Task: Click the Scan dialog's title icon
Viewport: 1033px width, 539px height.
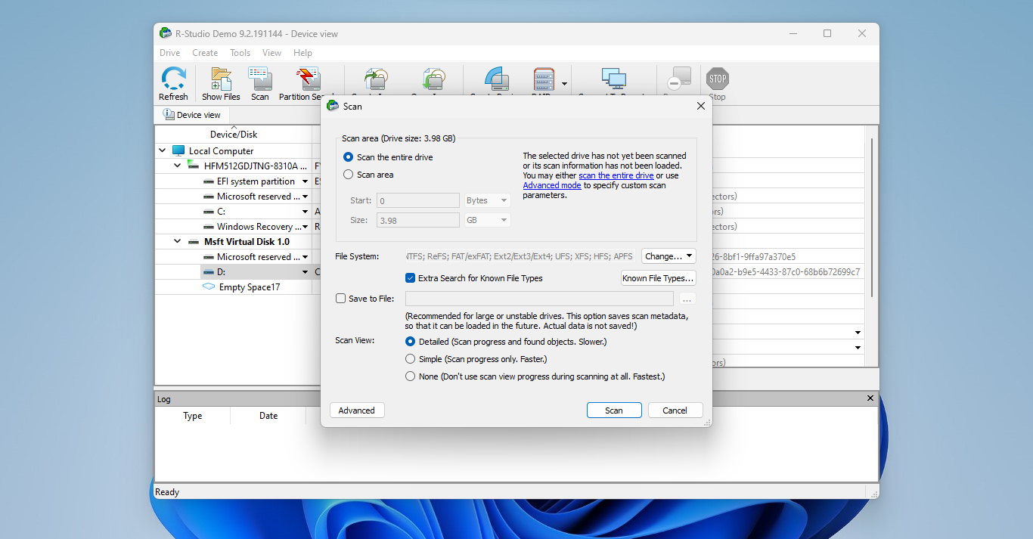Action: coord(333,106)
